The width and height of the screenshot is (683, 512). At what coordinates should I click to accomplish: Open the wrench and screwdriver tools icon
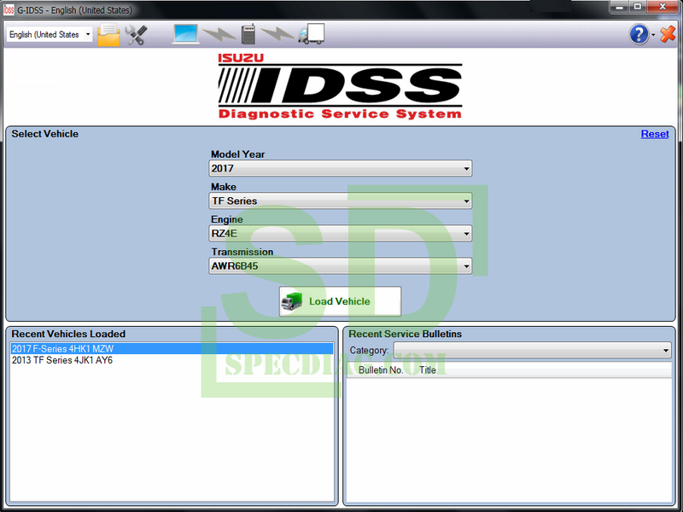pos(135,34)
